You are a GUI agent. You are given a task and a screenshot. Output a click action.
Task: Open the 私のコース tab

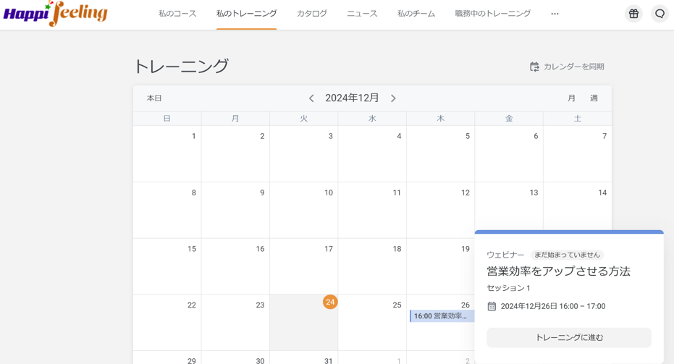pos(177,14)
